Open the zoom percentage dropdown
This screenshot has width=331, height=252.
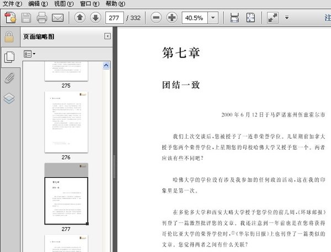pyautogui.click(x=213, y=18)
